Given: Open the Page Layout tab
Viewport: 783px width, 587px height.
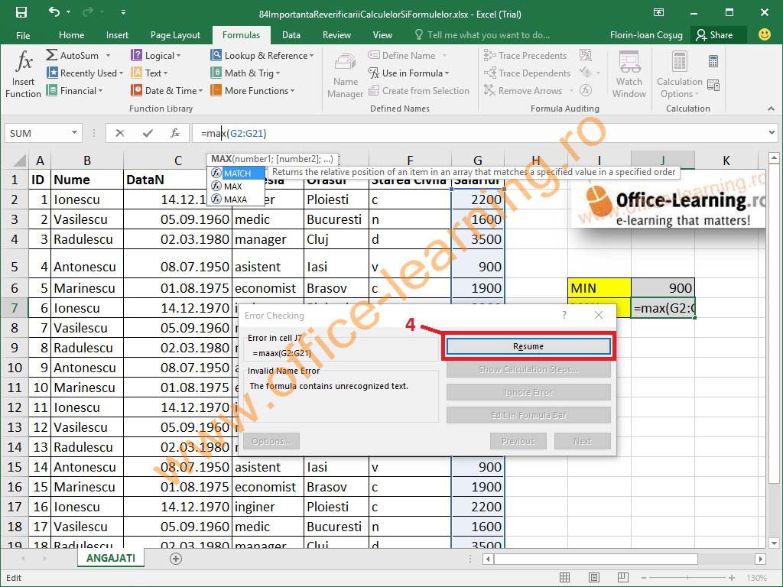Looking at the screenshot, I should point(175,35).
